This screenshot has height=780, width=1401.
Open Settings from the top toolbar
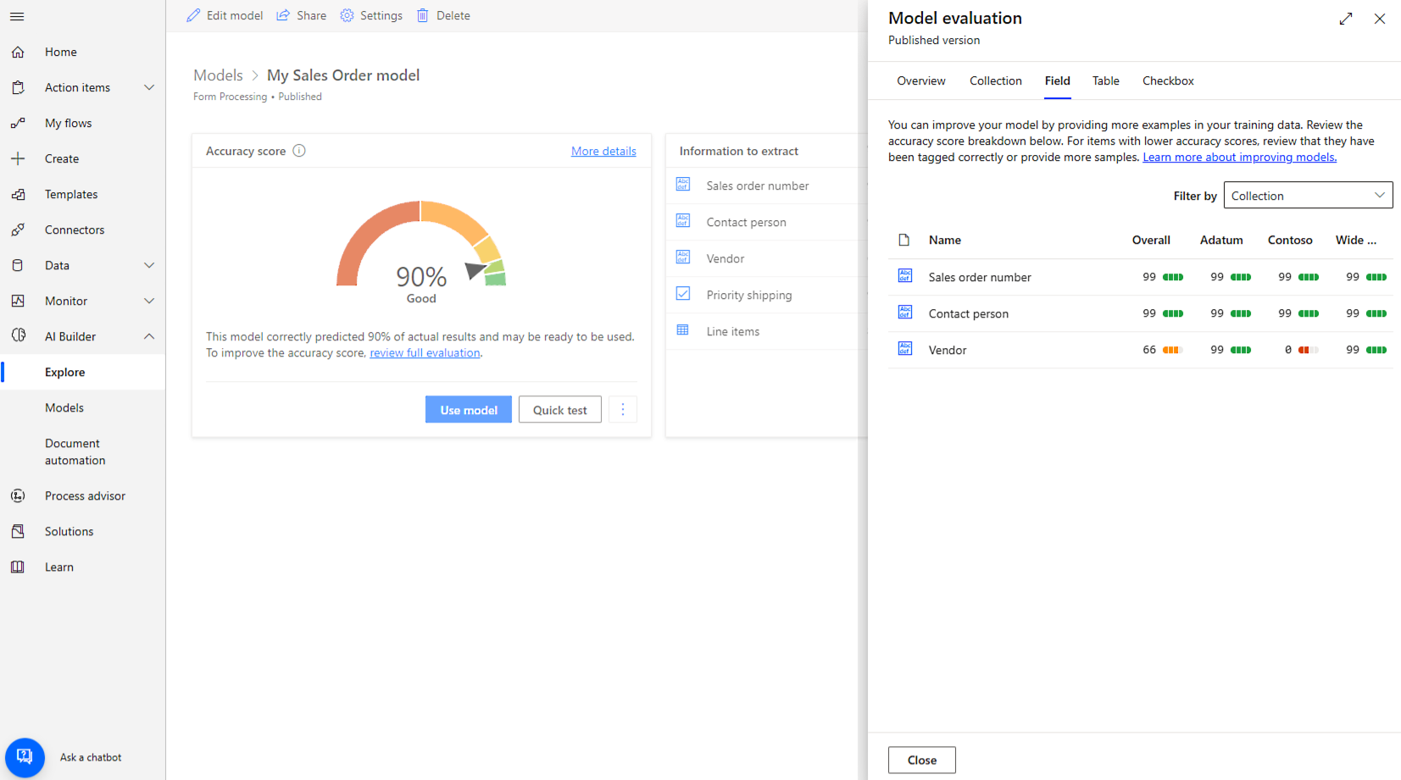[x=346, y=15]
